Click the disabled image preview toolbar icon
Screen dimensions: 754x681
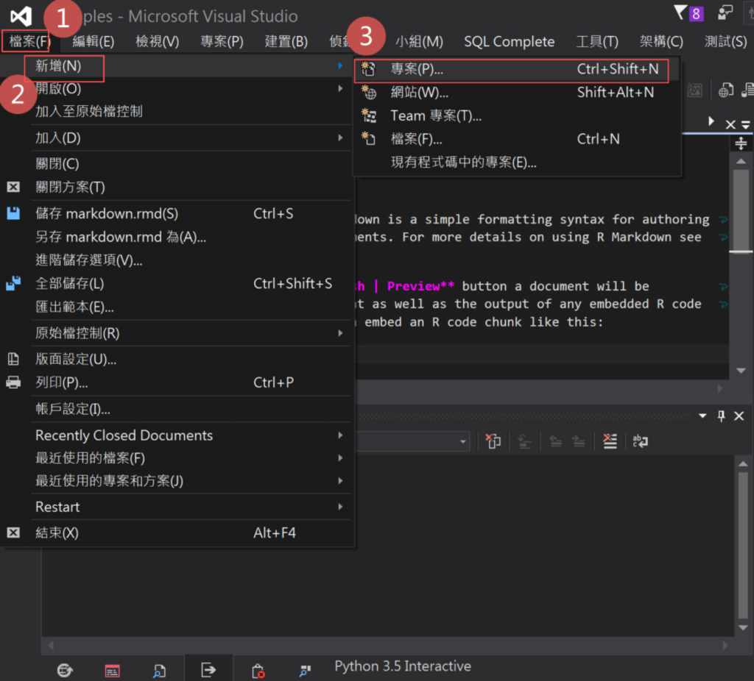pyautogui.click(x=694, y=90)
